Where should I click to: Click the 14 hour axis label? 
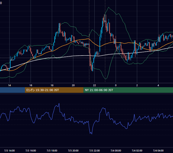tap(9, 85)
